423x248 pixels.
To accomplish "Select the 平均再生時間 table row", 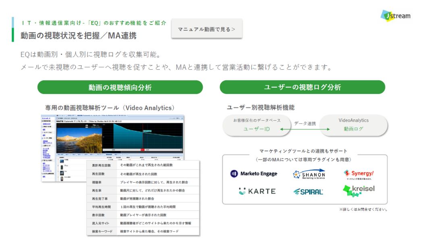I will point(143,206).
